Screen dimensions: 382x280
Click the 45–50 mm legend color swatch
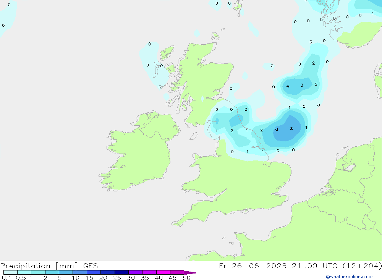coord(177,272)
